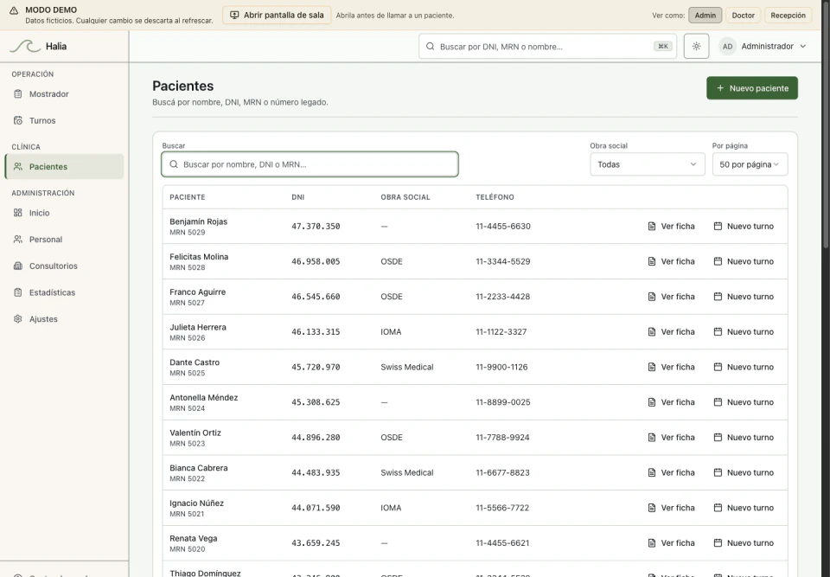830x577 pixels.
Task: Open Ajustes via its gear icon
Action: click(x=18, y=318)
